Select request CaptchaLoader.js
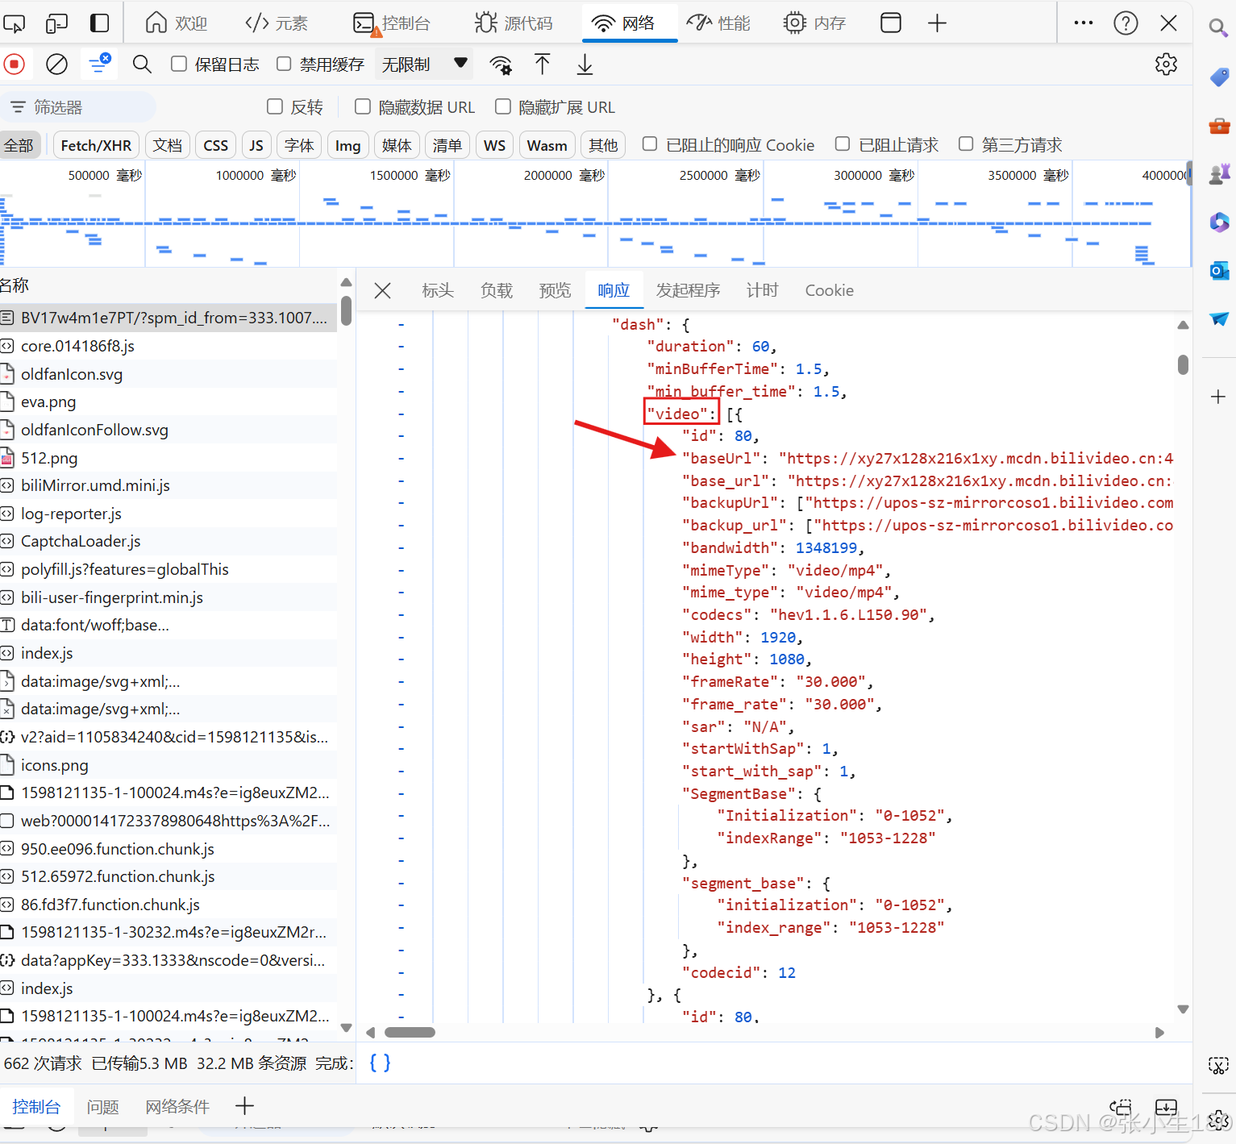The width and height of the screenshot is (1236, 1144). pos(169,541)
